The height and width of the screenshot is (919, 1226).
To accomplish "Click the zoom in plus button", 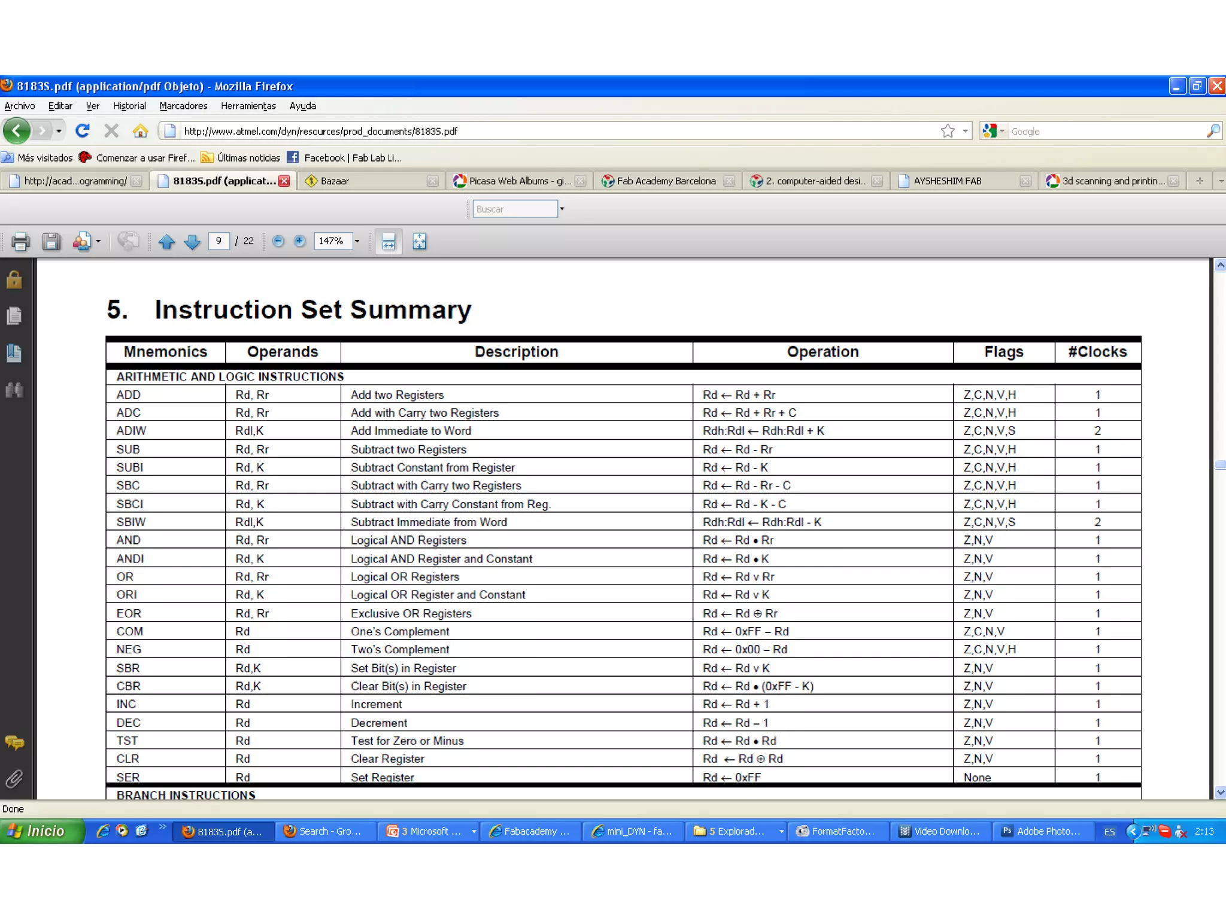I will click(x=300, y=241).
